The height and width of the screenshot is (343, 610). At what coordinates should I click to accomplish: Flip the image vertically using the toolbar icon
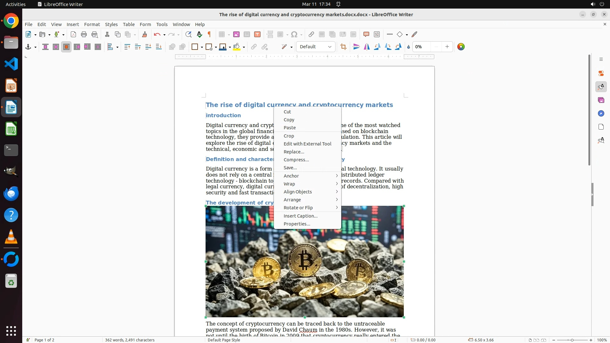tap(356, 47)
